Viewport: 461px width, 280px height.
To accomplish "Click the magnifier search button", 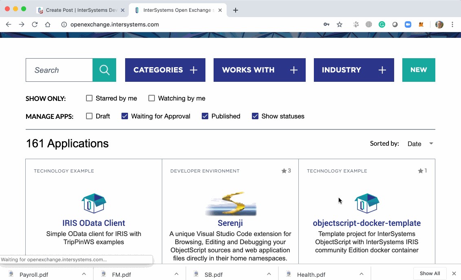I will [104, 70].
